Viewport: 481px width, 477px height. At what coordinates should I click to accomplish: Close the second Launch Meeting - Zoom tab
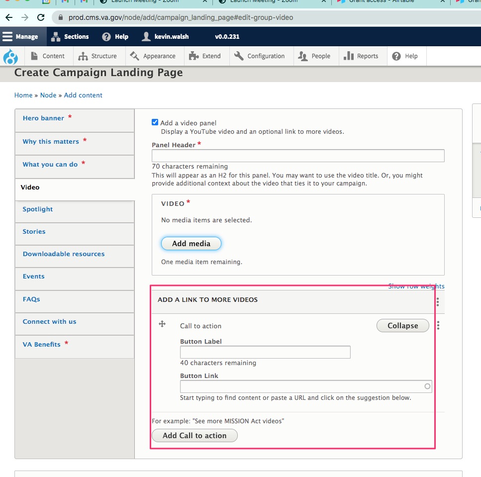(x=324, y=1)
